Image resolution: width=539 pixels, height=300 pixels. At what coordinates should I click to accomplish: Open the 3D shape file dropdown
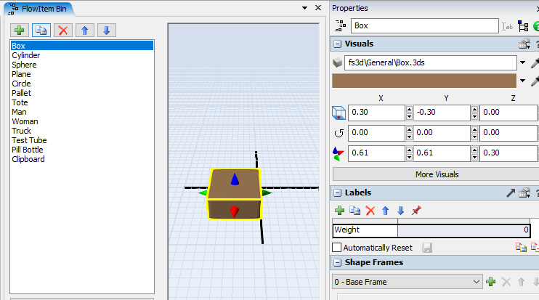(522, 62)
